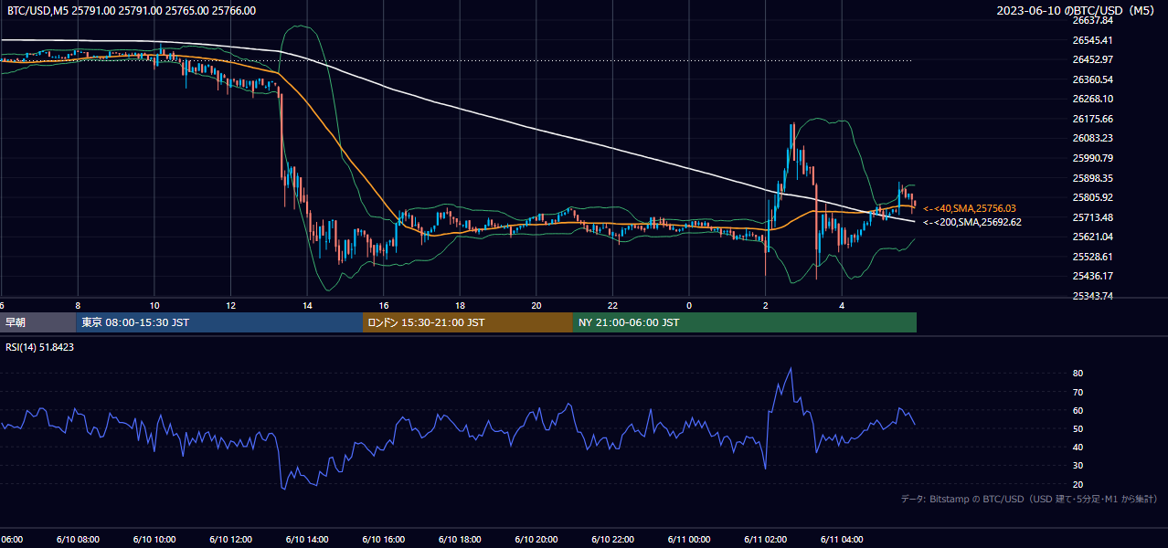Click price axis label 25898.35
The height and width of the screenshot is (548, 1168).
click(x=1092, y=178)
